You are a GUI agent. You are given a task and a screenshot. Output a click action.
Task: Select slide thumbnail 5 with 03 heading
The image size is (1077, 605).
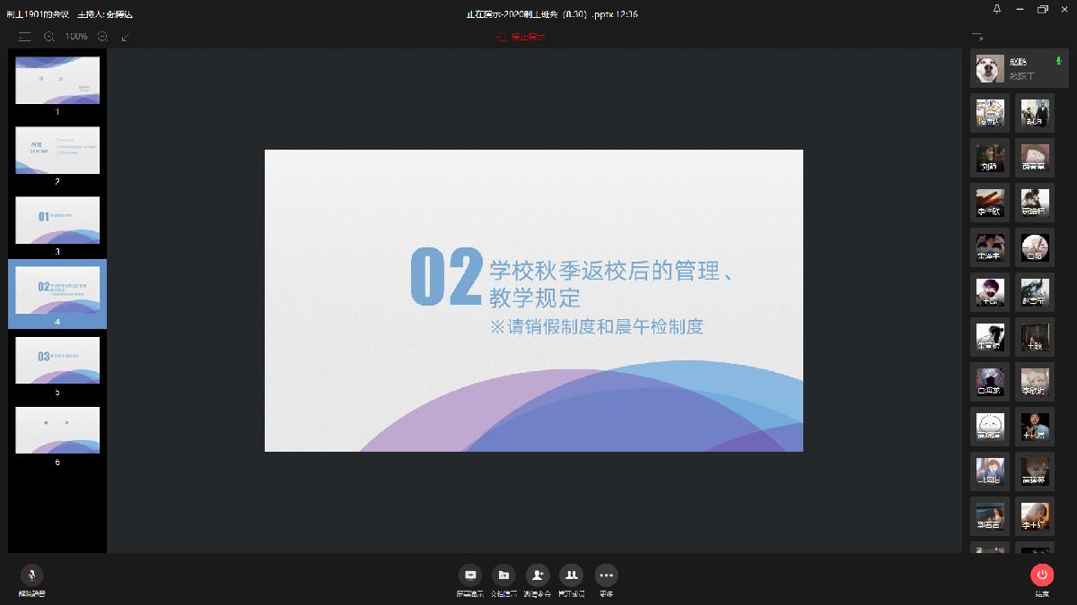pos(57,360)
